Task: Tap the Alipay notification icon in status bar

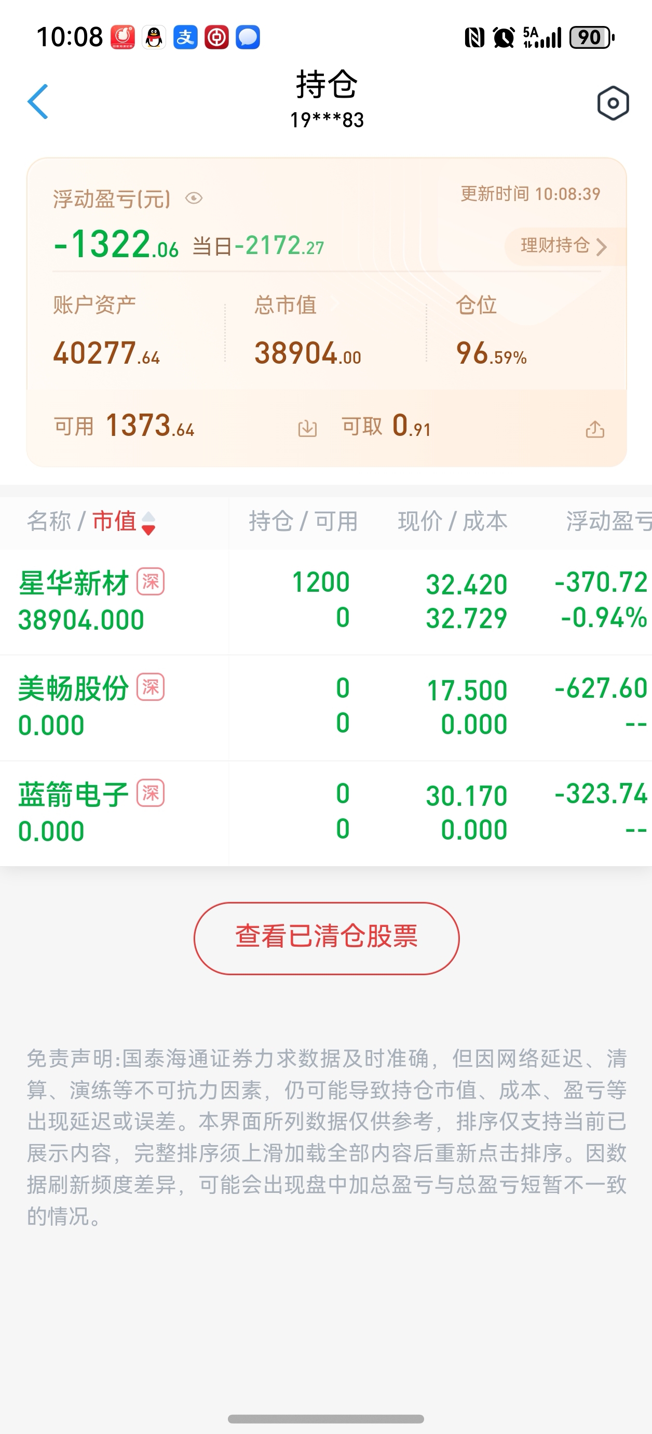Action: pyautogui.click(x=185, y=37)
